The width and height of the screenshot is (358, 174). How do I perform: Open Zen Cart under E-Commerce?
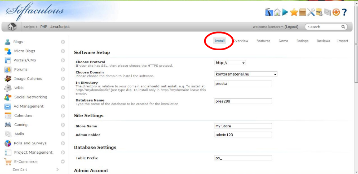point(20,169)
